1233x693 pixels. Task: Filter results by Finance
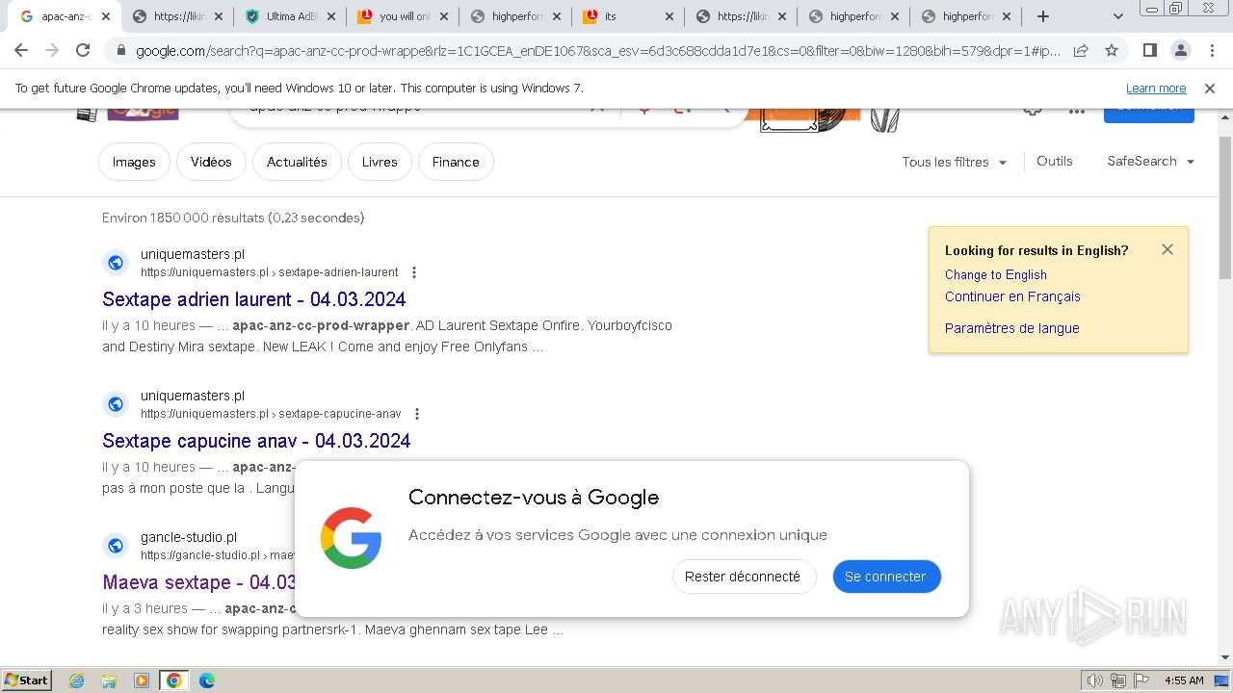coord(456,162)
